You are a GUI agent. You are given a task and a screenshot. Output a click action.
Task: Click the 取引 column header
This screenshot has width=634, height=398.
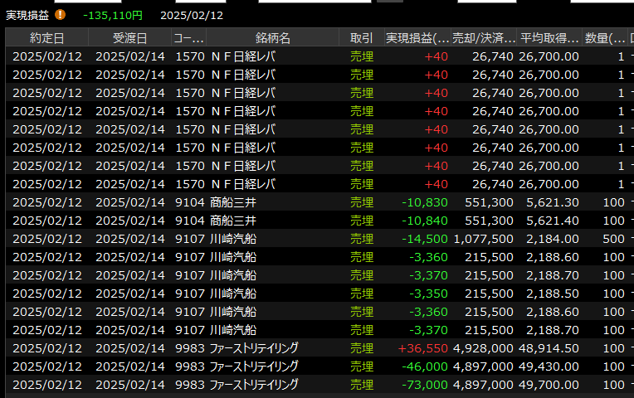point(361,38)
